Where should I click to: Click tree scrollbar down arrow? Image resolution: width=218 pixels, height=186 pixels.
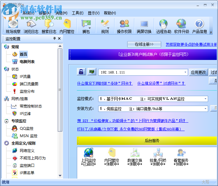[60, 176]
